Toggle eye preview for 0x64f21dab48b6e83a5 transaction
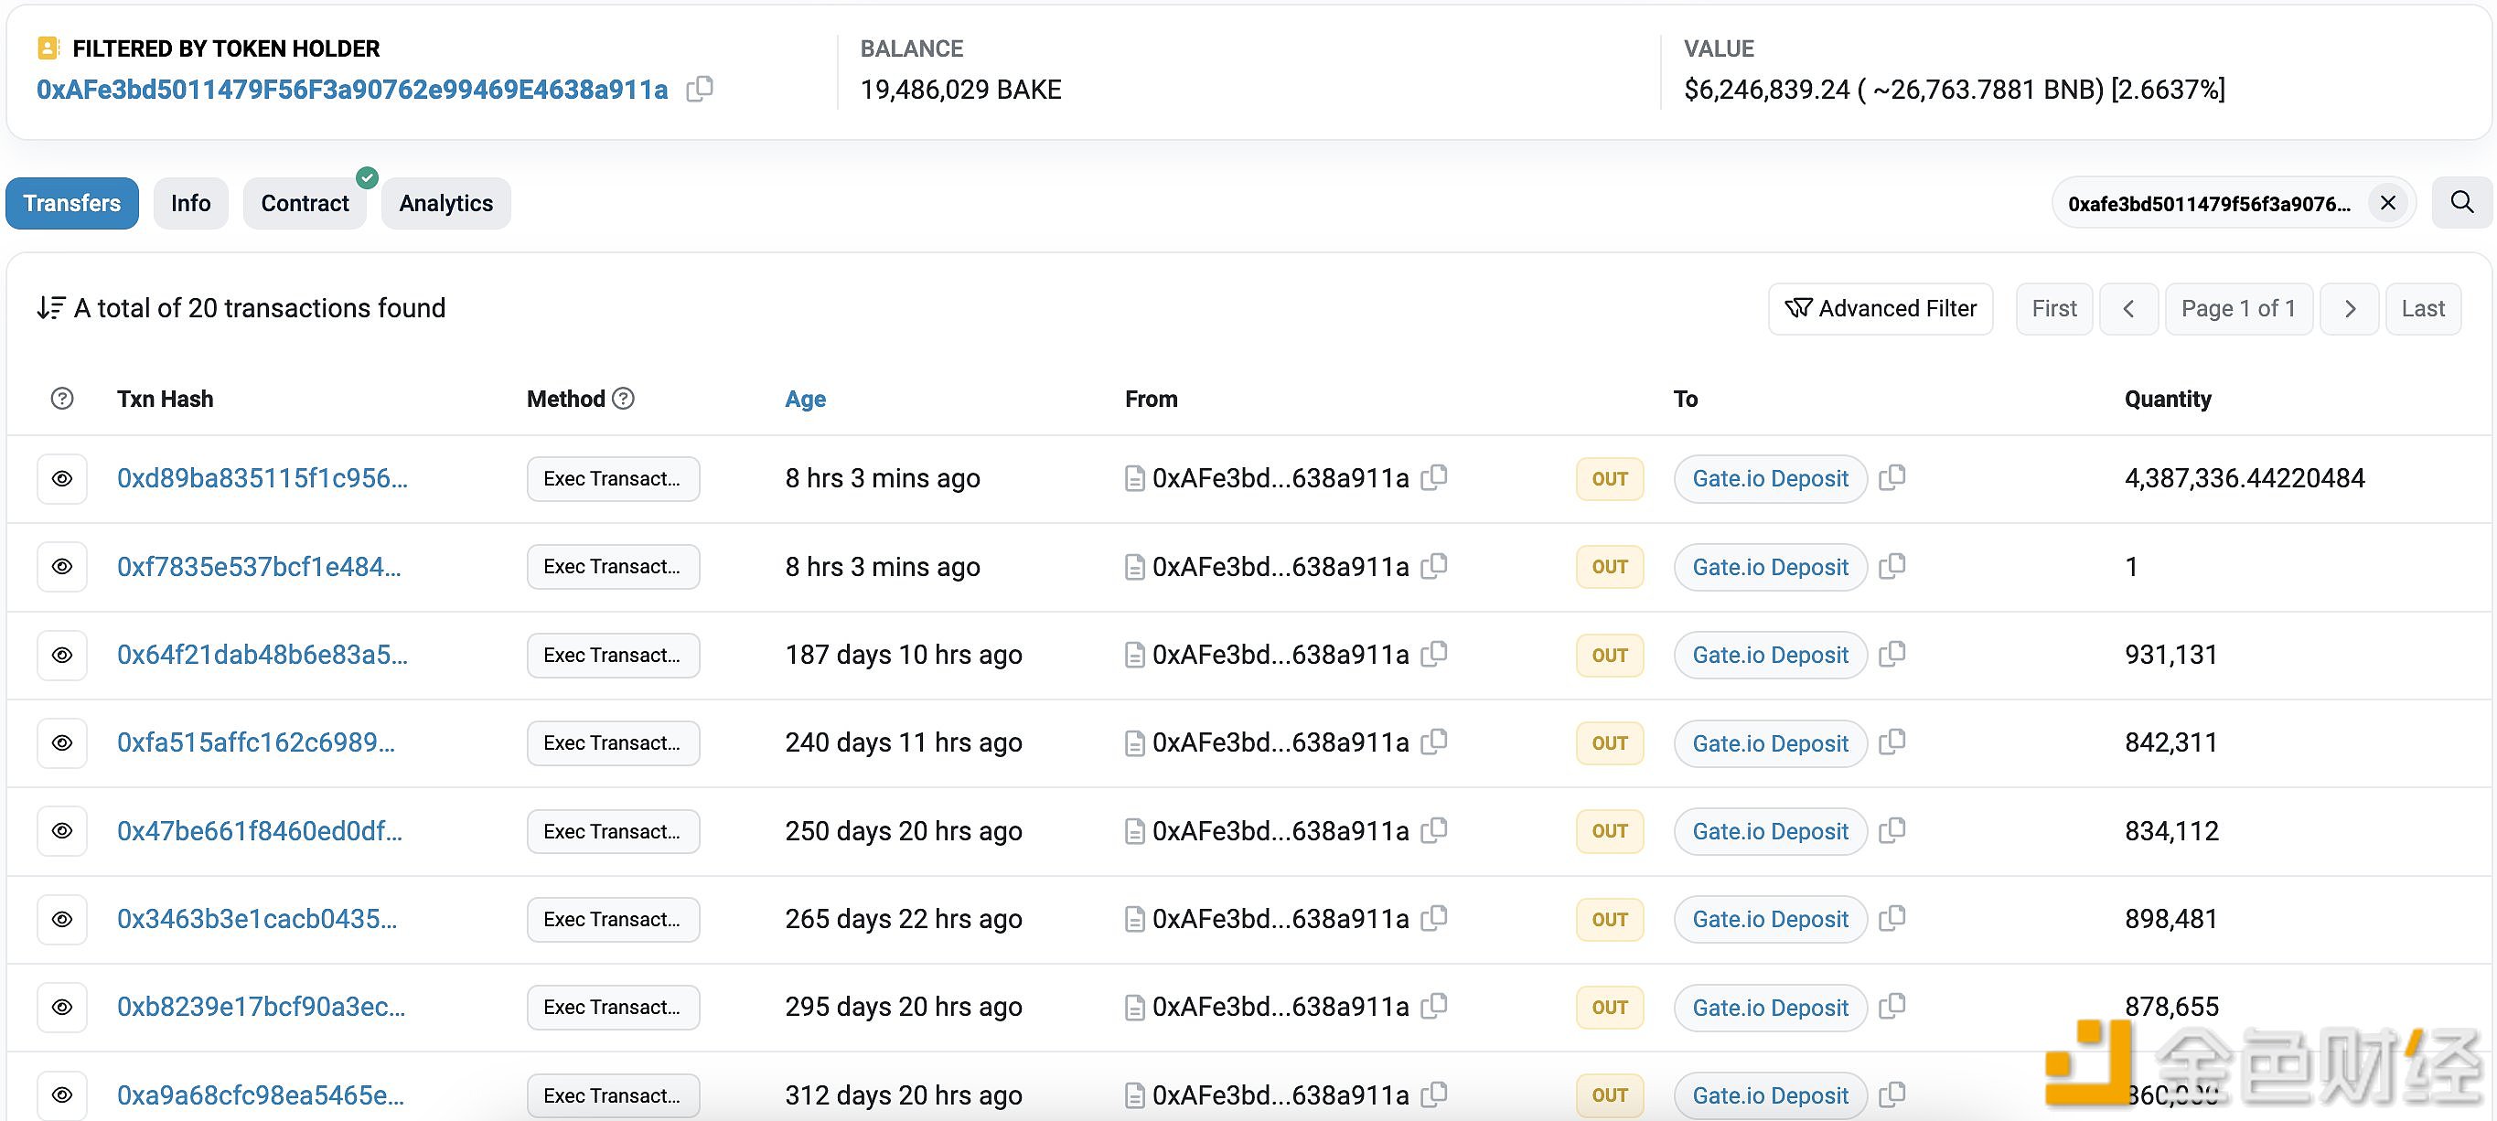Screen dimensions: 2497x1121 (62, 655)
